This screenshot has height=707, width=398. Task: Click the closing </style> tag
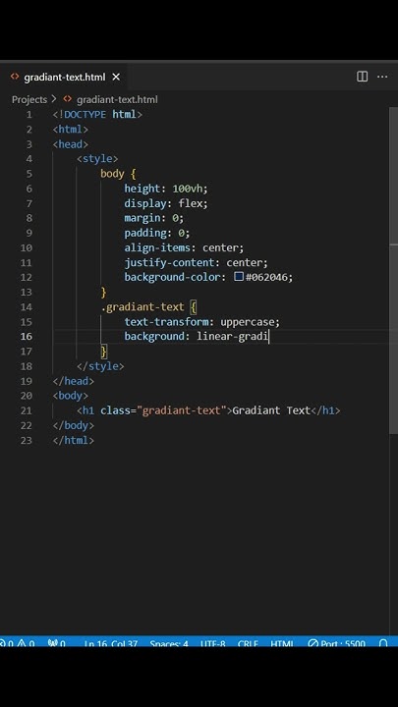(x=100, y=366)
